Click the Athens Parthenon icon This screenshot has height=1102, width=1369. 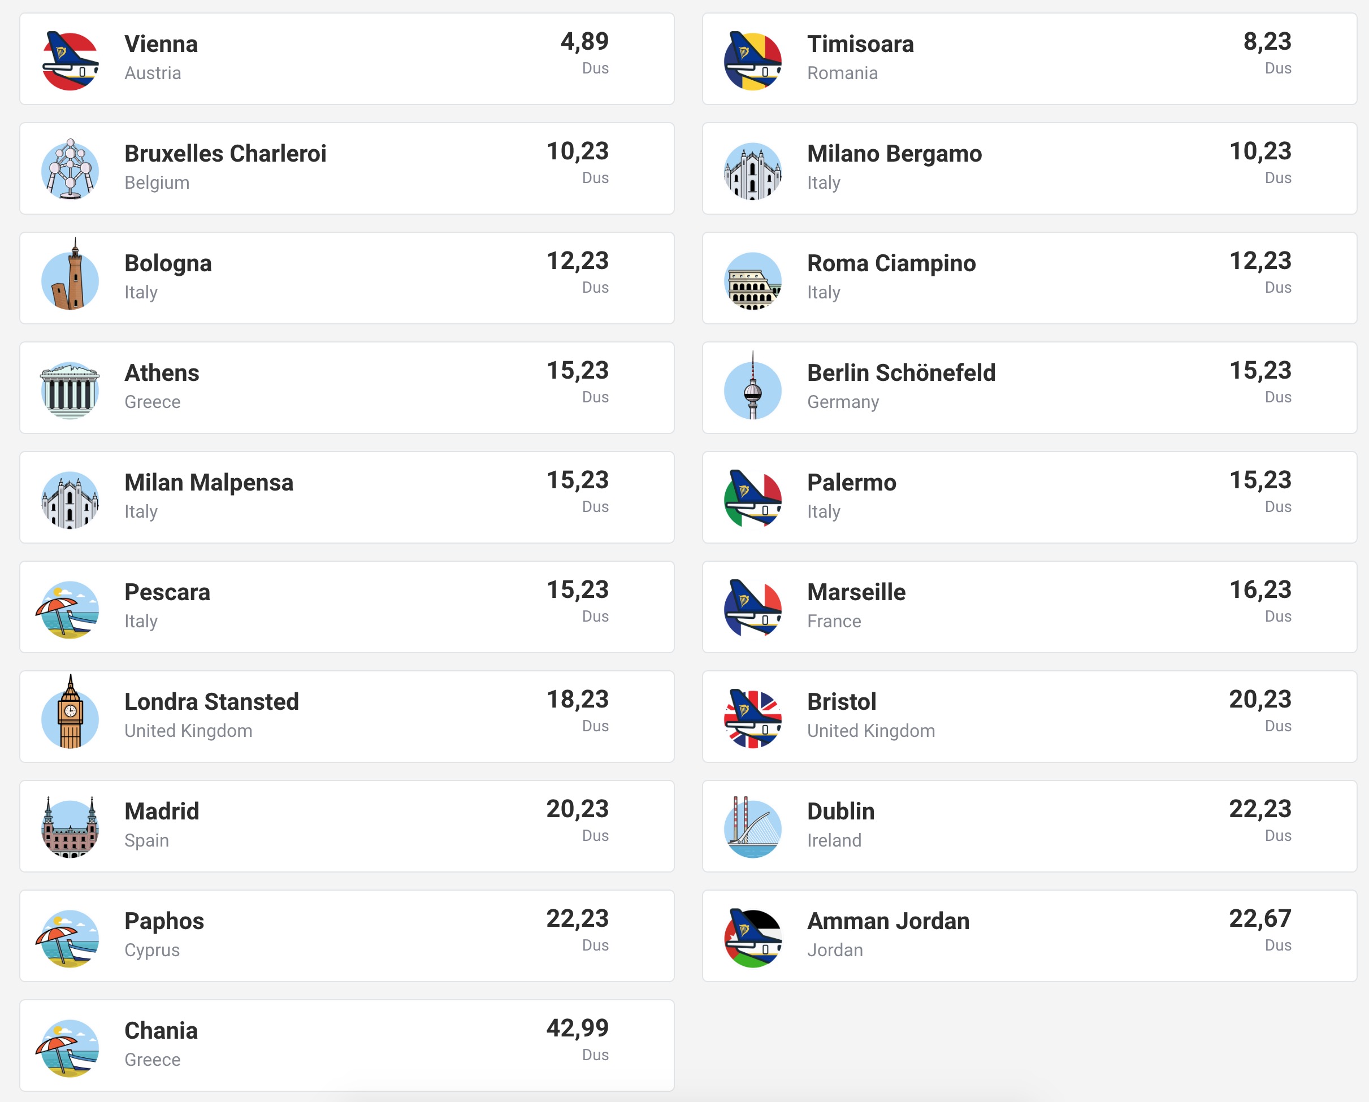tap(70, 390)
